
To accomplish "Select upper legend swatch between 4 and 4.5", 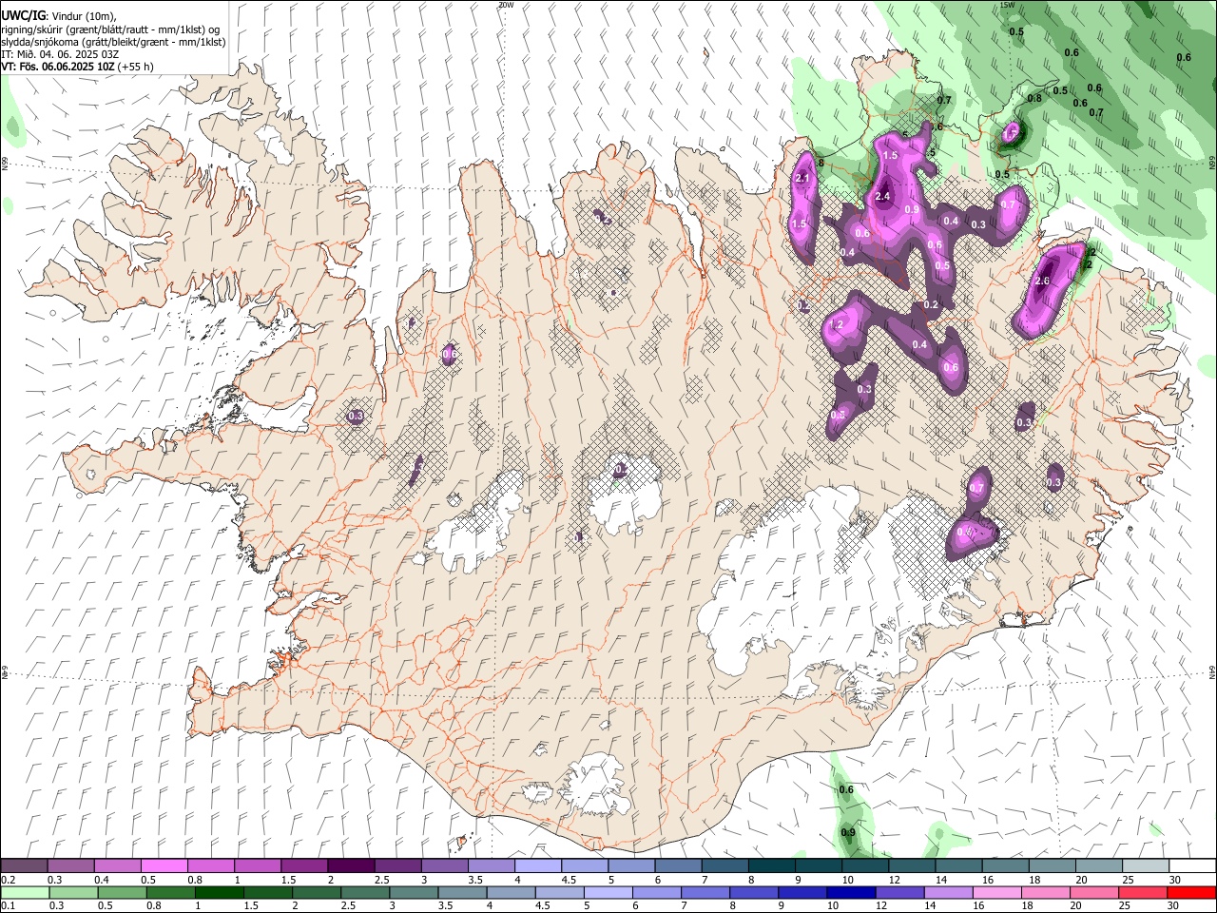I will (x=537, y=865).
